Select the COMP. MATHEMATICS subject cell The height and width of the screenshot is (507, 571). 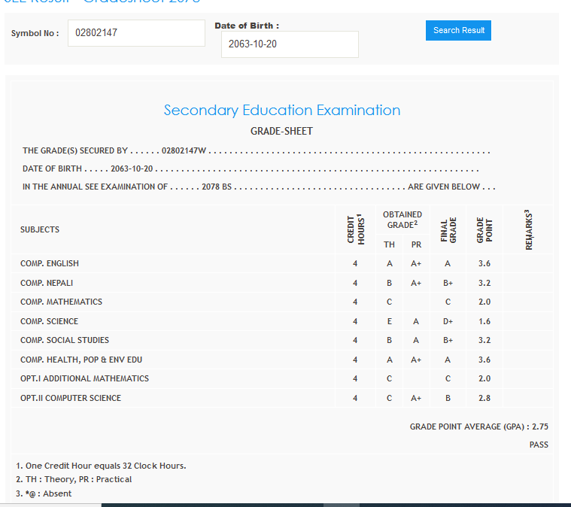[61, 302]
